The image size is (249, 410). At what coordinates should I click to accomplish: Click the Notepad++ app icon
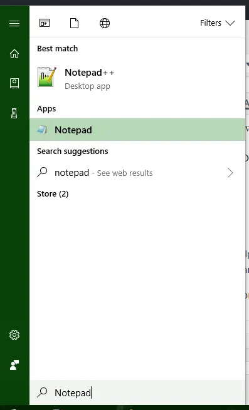tap(46, 77)
